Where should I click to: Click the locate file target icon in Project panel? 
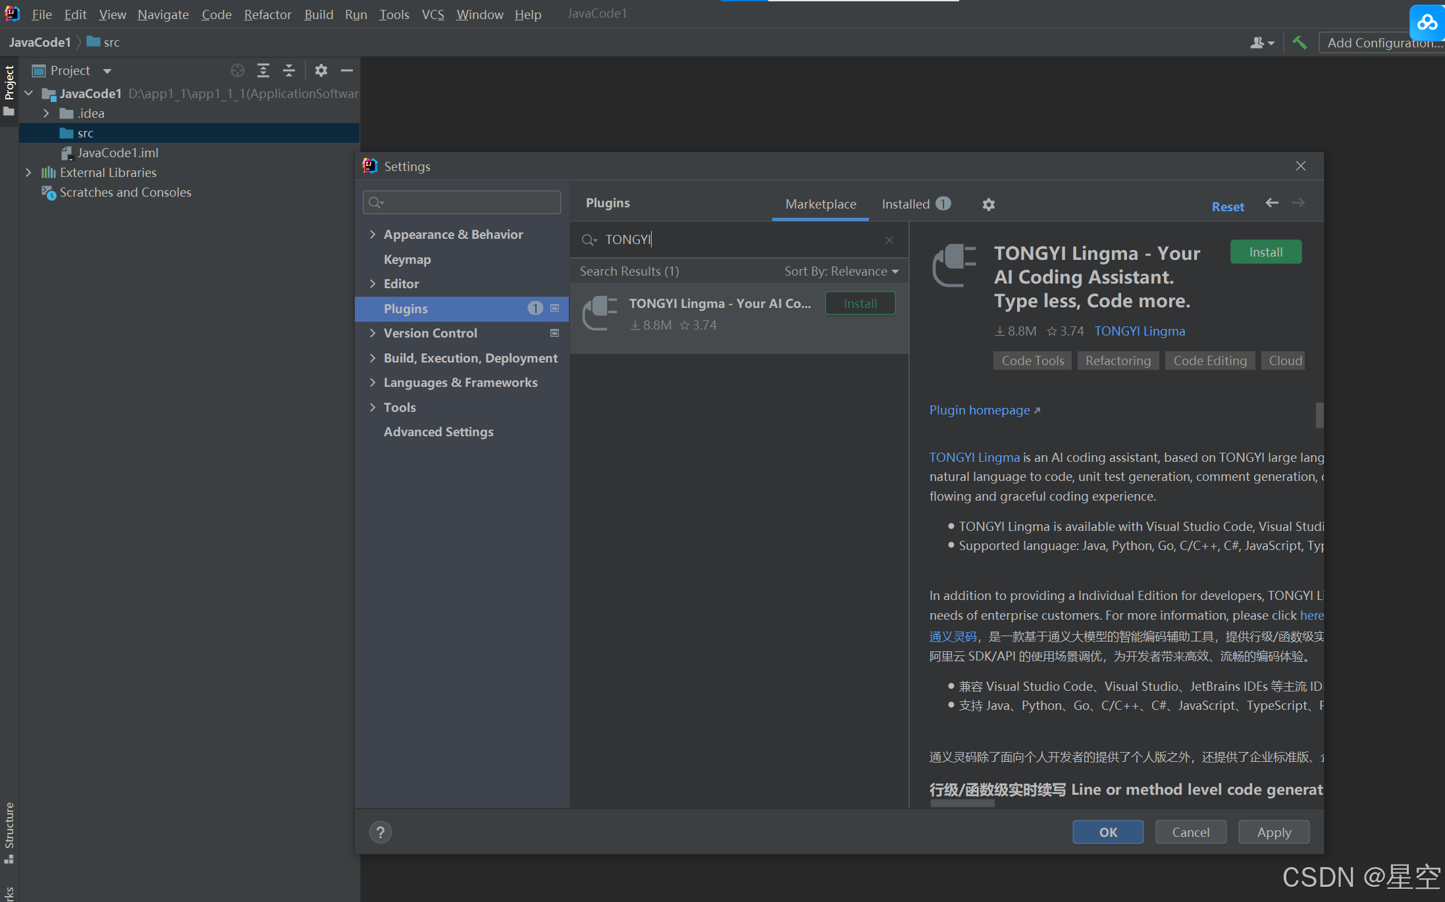pos(238,70)
